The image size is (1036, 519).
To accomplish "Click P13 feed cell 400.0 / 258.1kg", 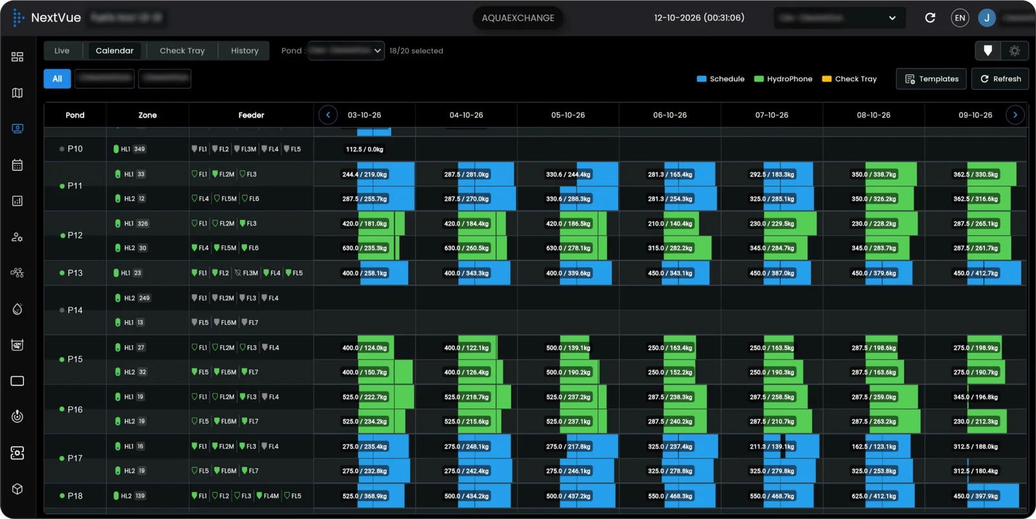I will click(365, 273).
